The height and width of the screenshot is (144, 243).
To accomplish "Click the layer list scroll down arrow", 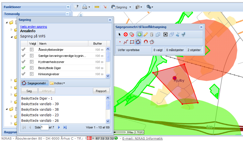I will click(108, 76).
